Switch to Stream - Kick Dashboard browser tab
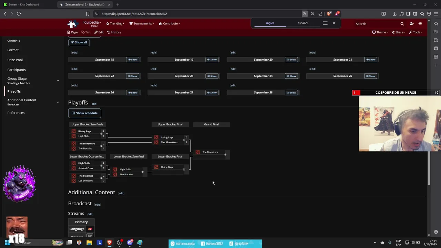Viewport: 441px width, 248px height. (x=28, y=4)
